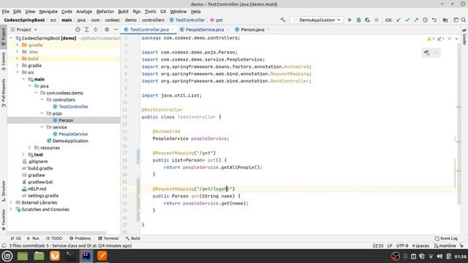Click the volume icon in system tray
The width and height of the screenshot is (468, 263).
pyautogui.click(x=439, y=256)
